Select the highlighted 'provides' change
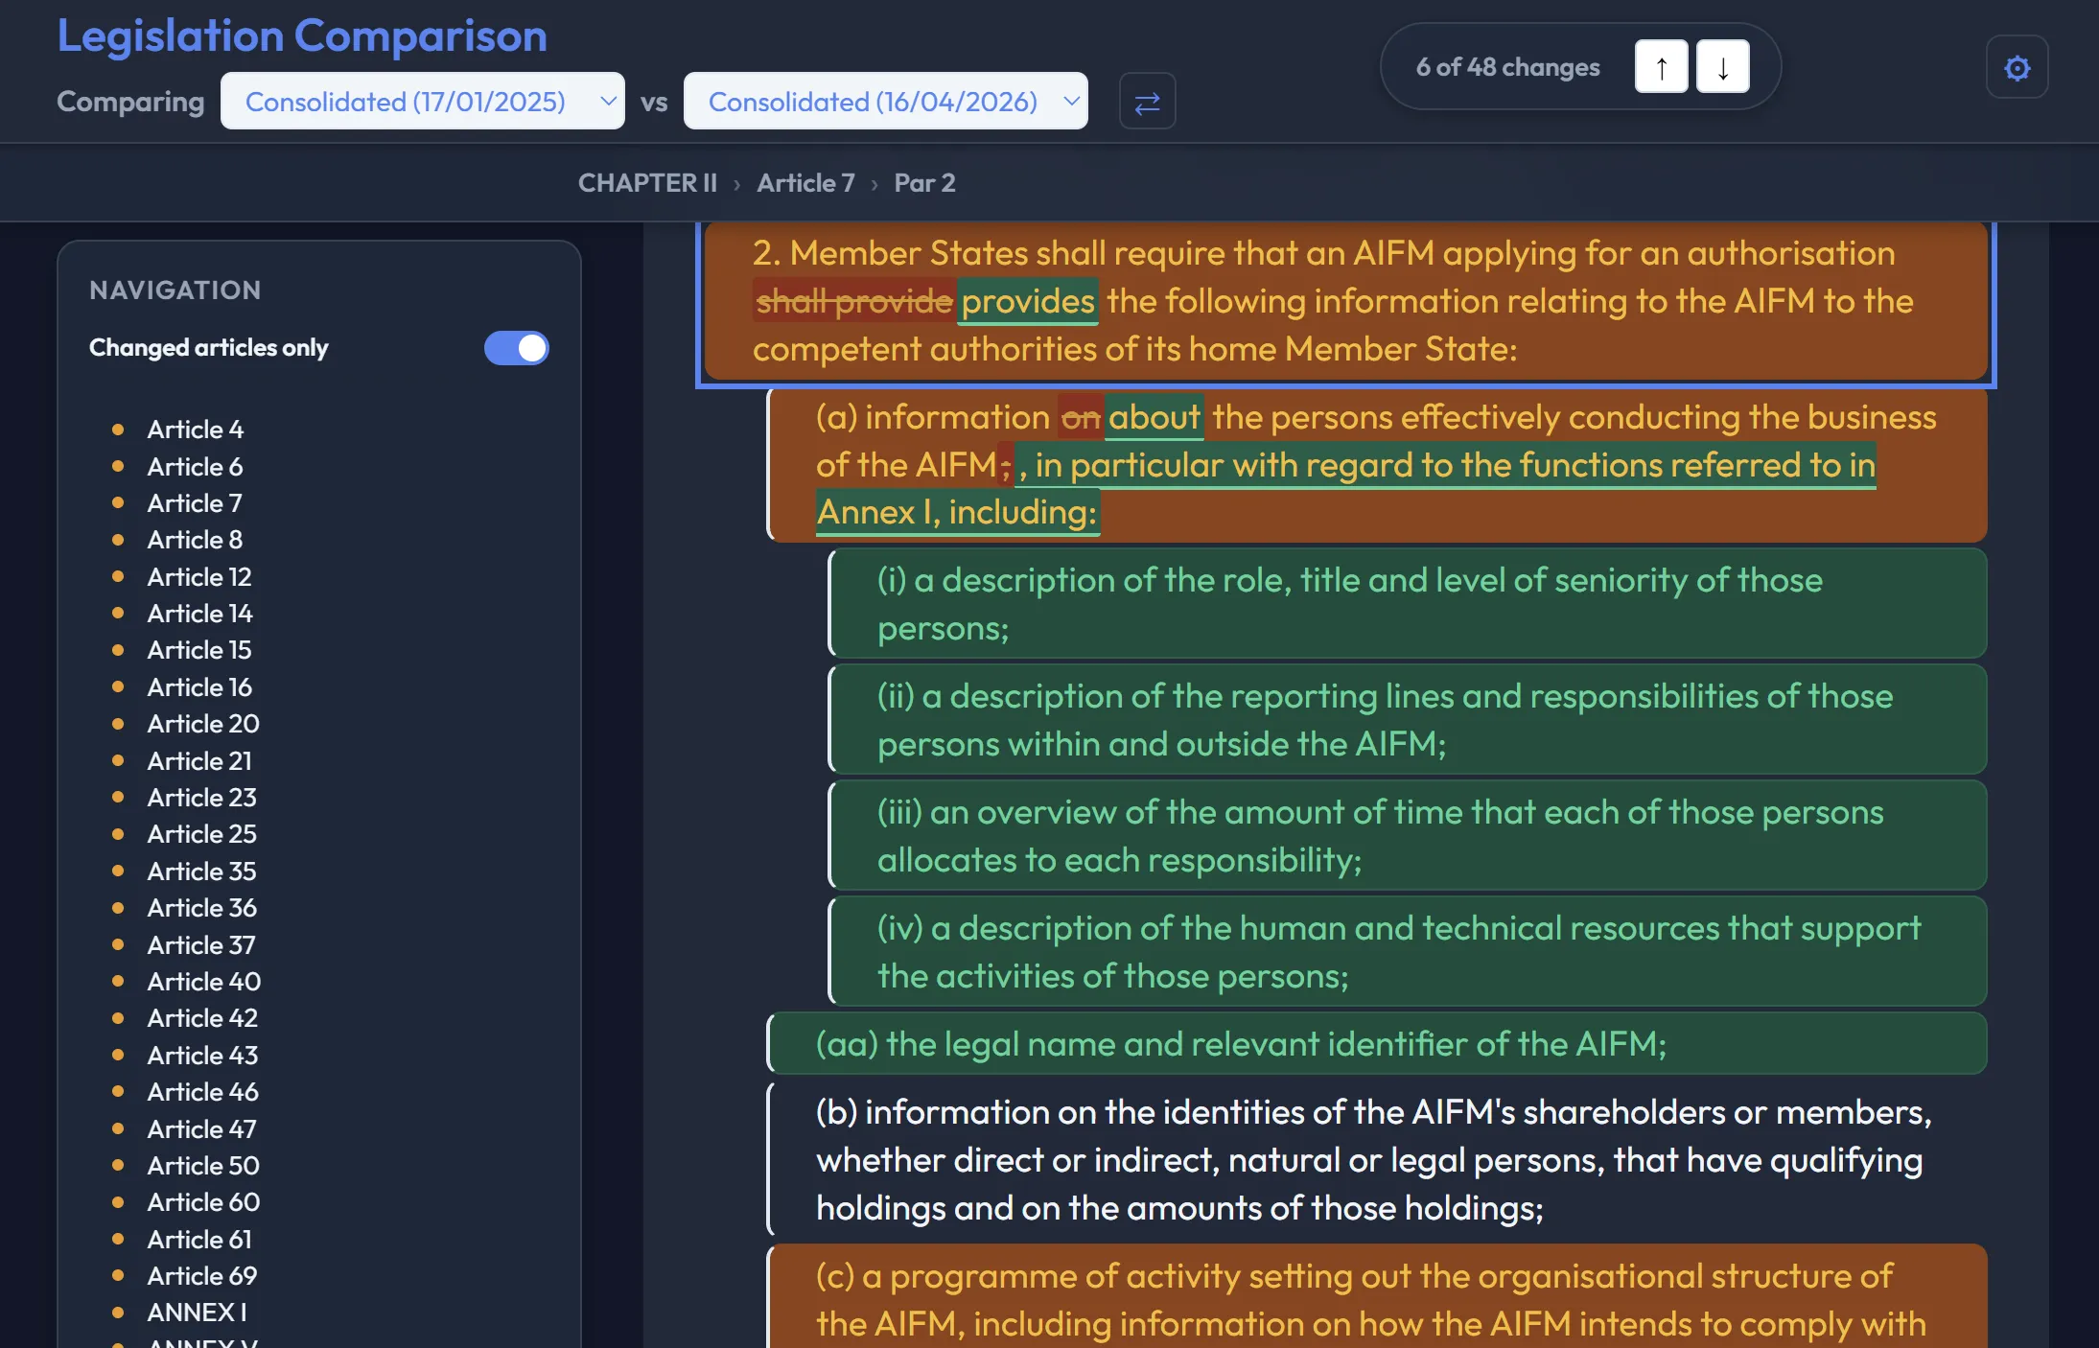The image size is (2099, 1348). pos(1026,301)
